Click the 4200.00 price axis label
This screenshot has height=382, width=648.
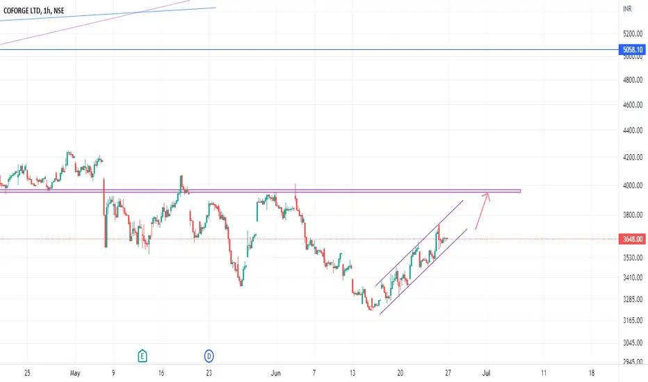(x=633, y=158)
